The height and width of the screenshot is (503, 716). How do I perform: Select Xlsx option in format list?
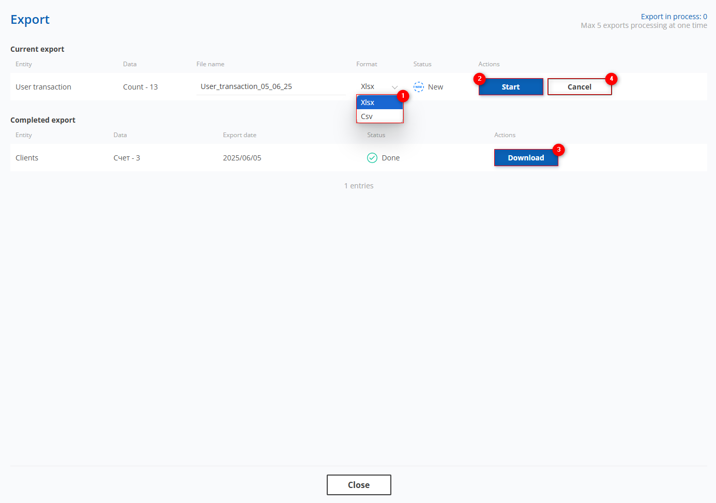[379, 102]
